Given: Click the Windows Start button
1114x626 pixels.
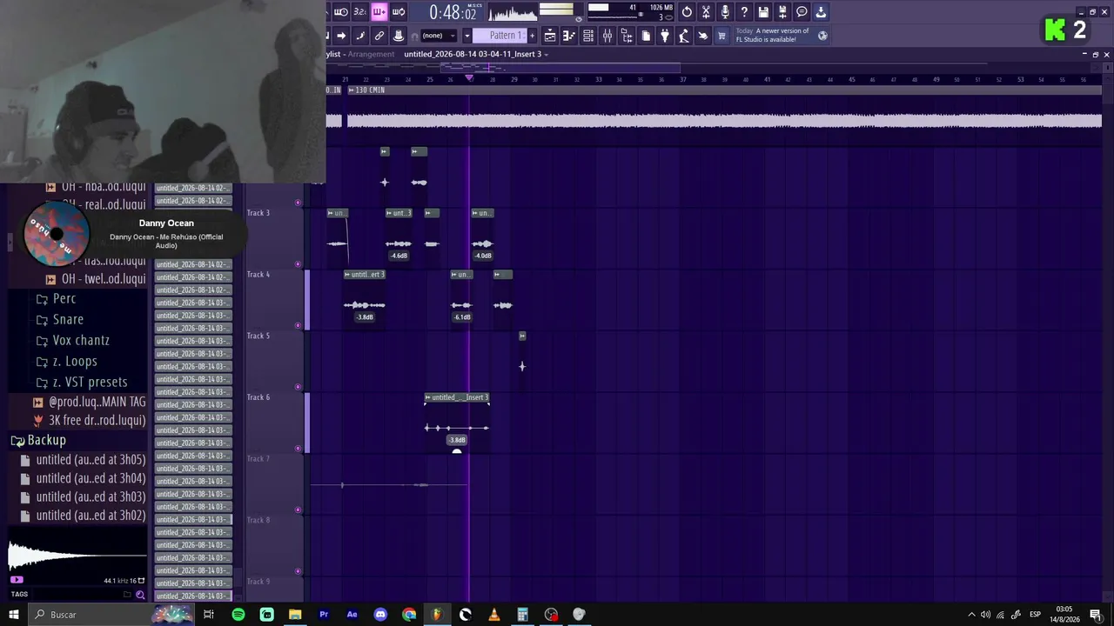Looking at the screenshot, I should tap(13, 615).
